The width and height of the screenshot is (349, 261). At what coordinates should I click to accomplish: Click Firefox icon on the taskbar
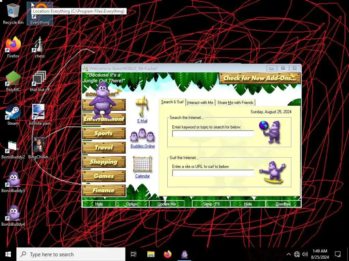pos(168,254)
